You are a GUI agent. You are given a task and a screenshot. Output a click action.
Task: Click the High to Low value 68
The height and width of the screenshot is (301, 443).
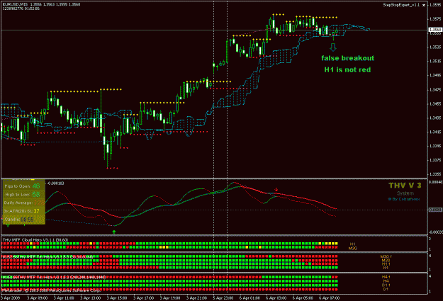click(36, 194)
